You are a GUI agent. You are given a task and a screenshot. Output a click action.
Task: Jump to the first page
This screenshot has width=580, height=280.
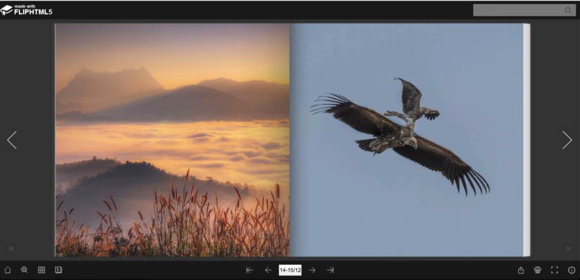[x=249, y=270]
